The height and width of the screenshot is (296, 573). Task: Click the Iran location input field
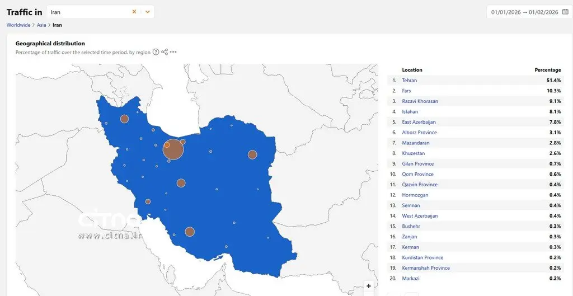point(101,12)
